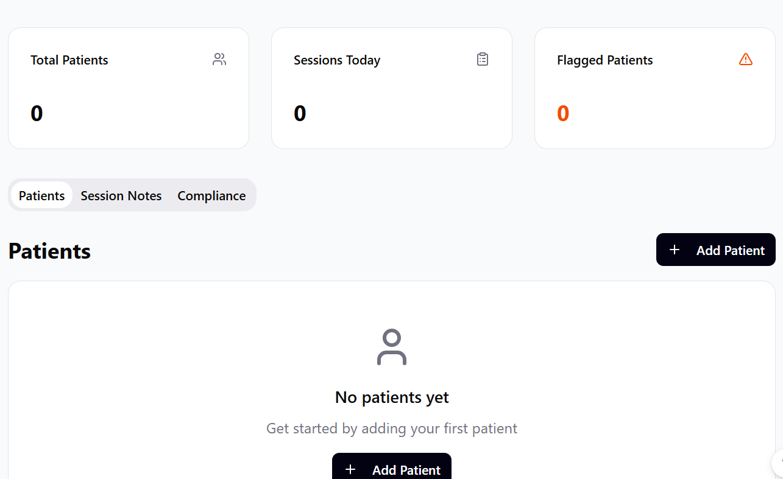Click the person silhouette in the empty state
This screenshot has width=783, height=479.
392,347
